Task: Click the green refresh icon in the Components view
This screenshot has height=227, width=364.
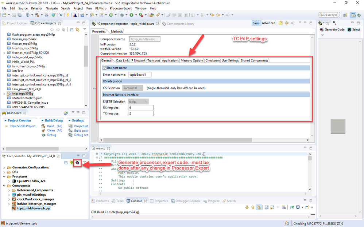Action: pos(71,163)
